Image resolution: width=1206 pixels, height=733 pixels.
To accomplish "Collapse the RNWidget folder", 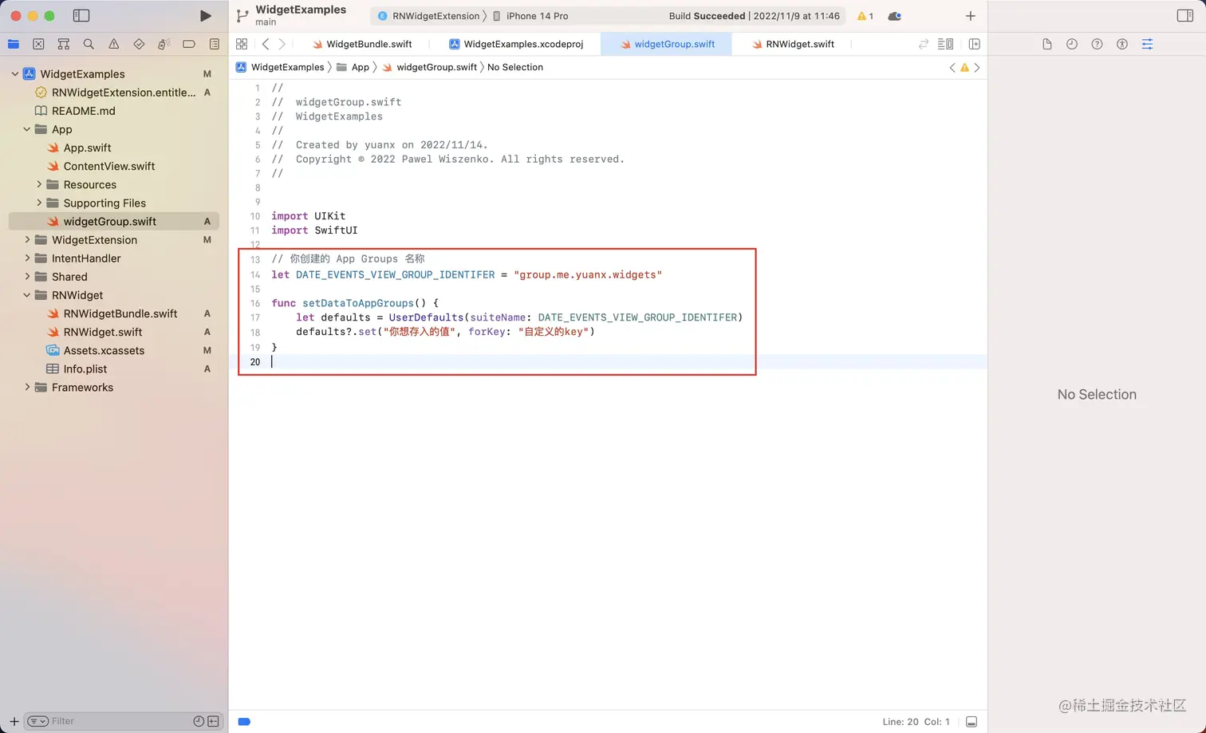I will (x=27, y=295).
